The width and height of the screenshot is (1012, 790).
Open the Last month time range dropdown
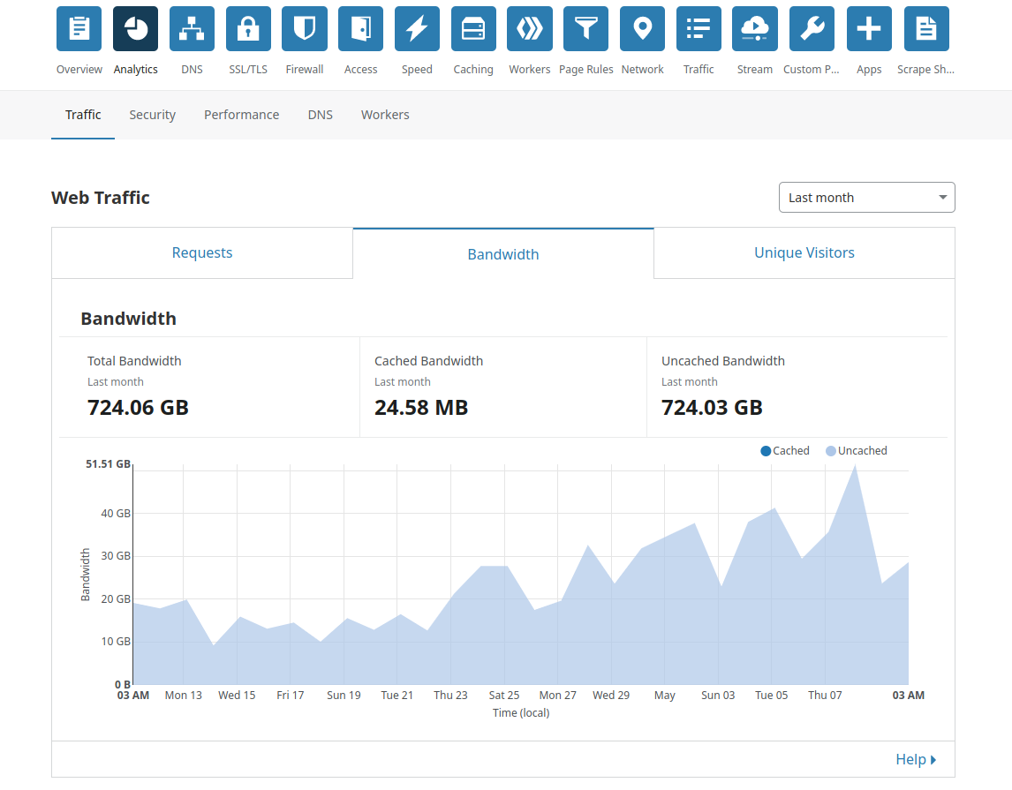point(867,198)
